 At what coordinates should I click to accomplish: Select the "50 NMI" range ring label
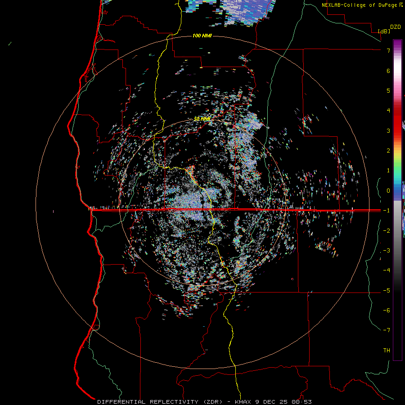tap(202, 119)
